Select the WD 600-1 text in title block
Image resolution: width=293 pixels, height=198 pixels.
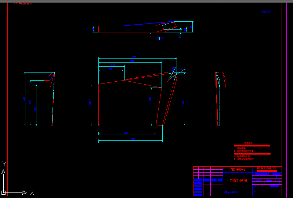238,170
